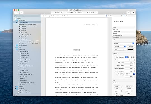Image resolution: width=151 pixels, height=104 pixels.
Task: Collapse the Project root item
Action: [14, 18]
